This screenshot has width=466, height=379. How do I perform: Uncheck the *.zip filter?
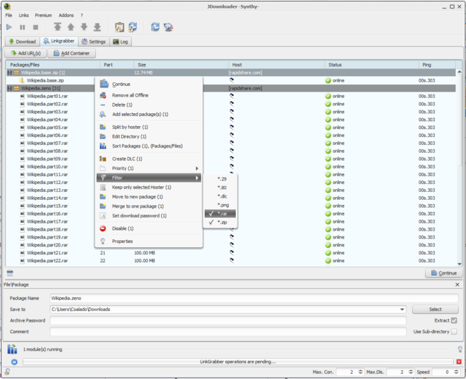tap(220, 223)
